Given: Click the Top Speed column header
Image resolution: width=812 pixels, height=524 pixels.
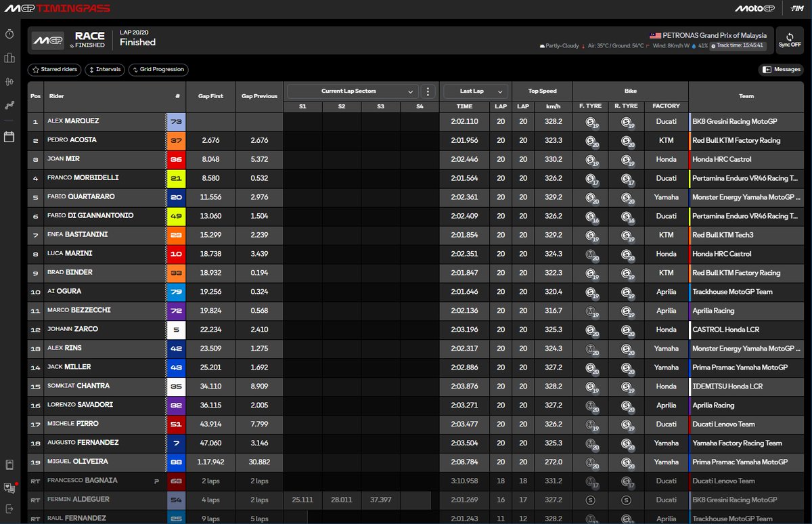Looking at the screenshot, I should 542,91.
